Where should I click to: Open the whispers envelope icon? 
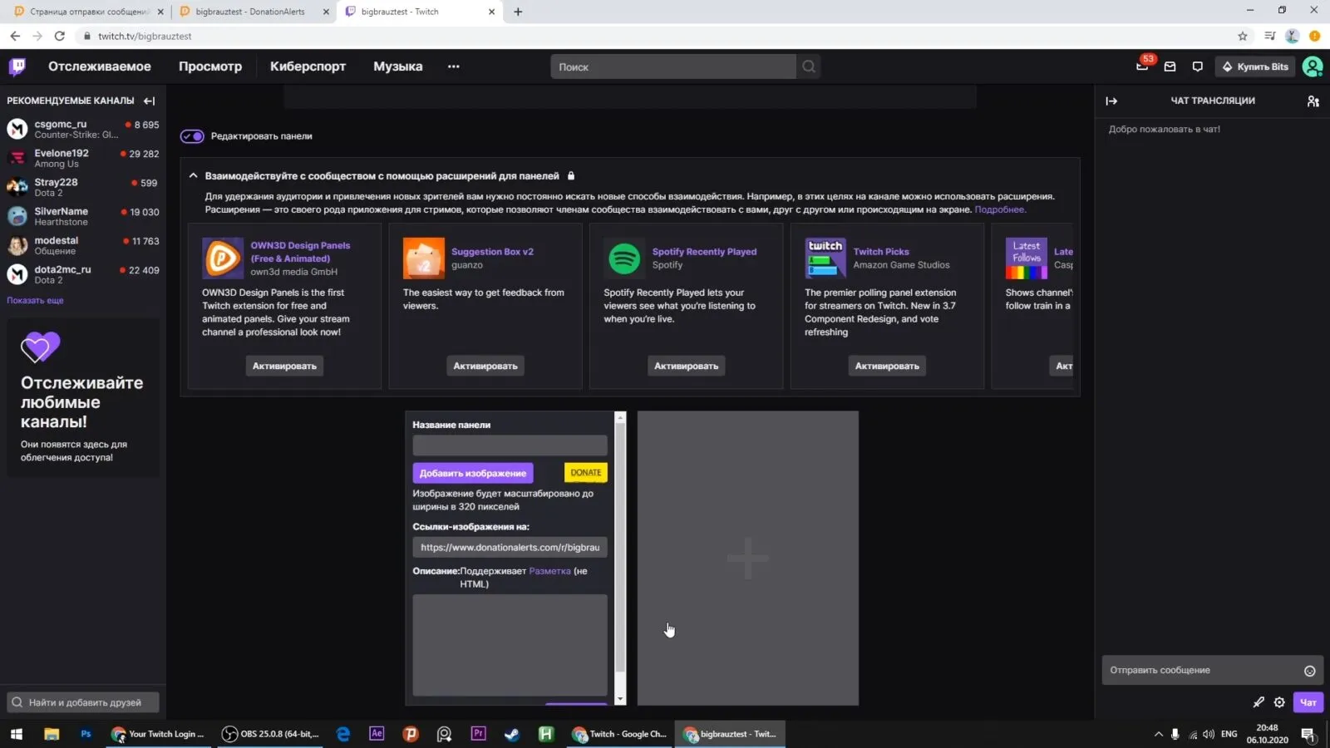[x=1170, y=66]
